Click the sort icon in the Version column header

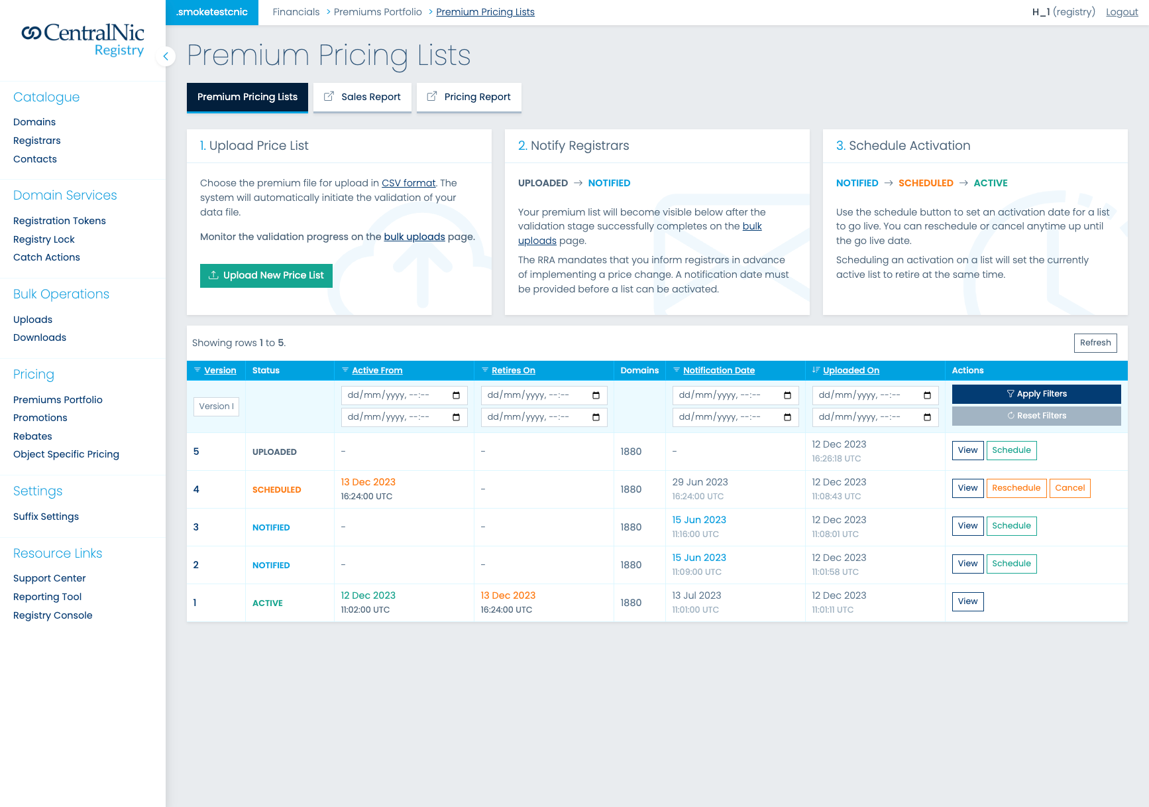click(x=197, y=370)
